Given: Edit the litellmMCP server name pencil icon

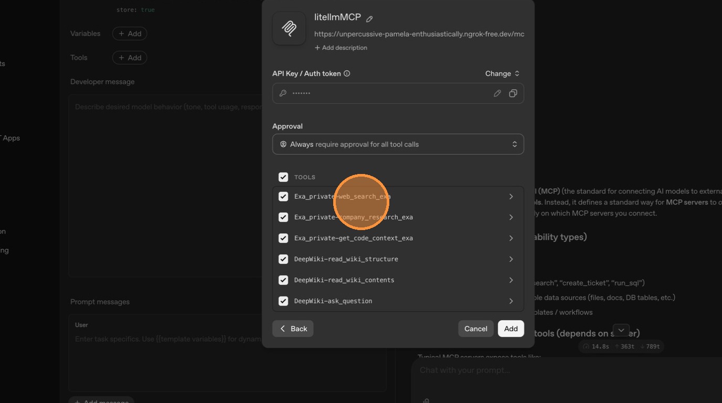Looking at the screenshot, I should point(369,19).
